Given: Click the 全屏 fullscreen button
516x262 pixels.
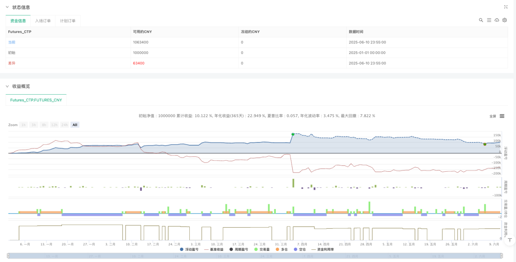Looking at the screenshot, I should click(493, 116).
